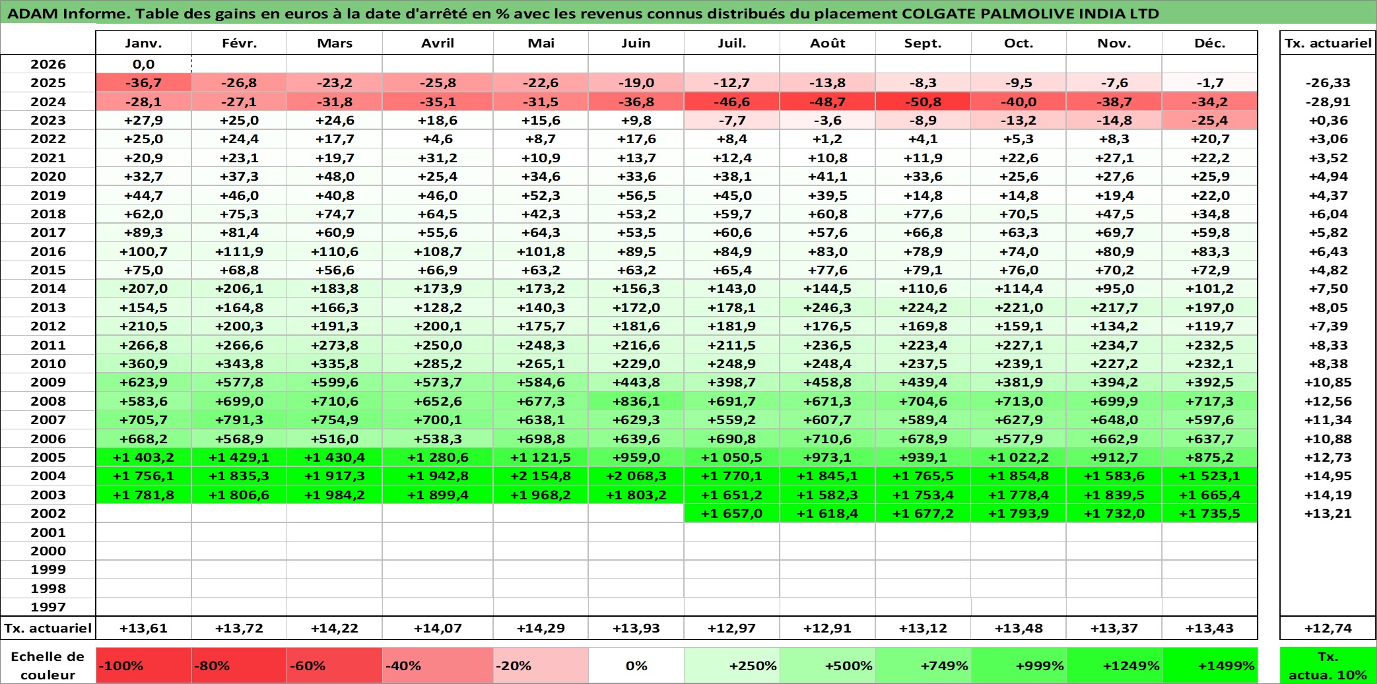Select the Tx. actuariel bottom row label
The height and width of the screenshot is (684, 1377).
(x=48, y=628)
